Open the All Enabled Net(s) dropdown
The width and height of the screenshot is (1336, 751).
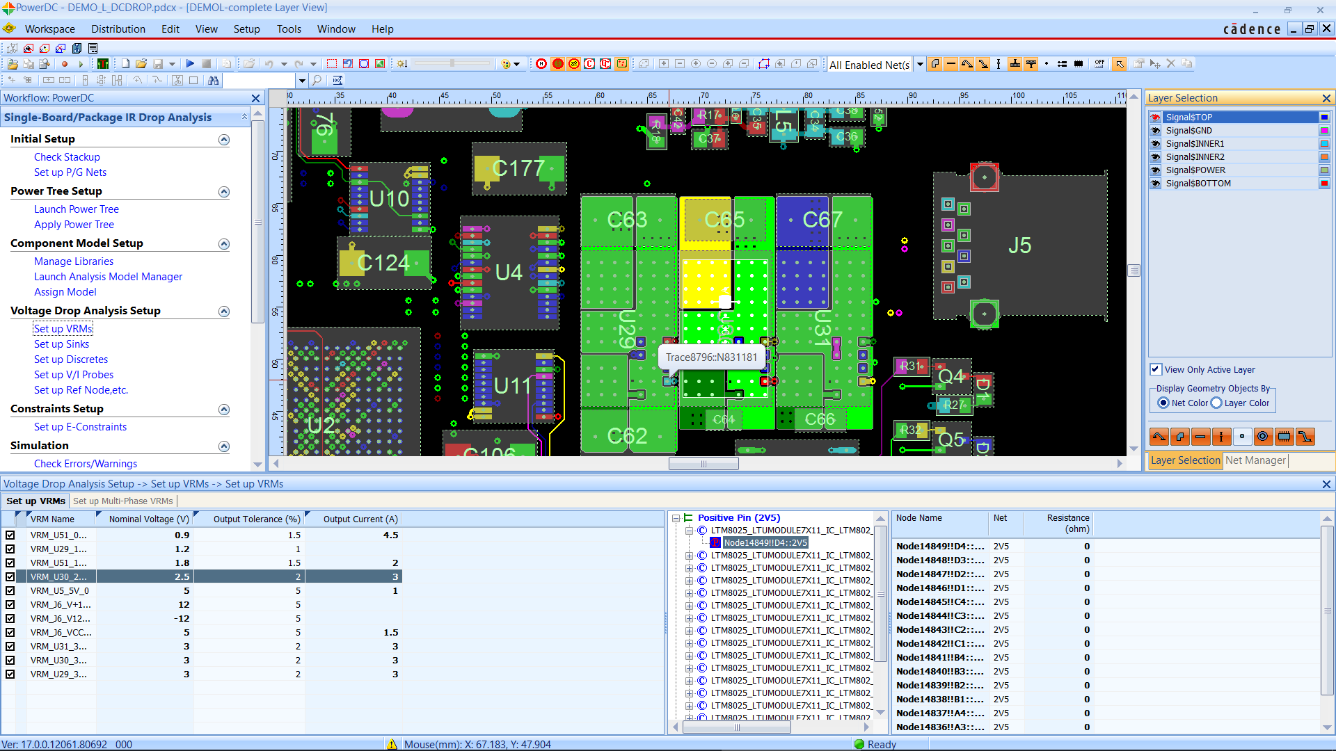coord(920,64)
